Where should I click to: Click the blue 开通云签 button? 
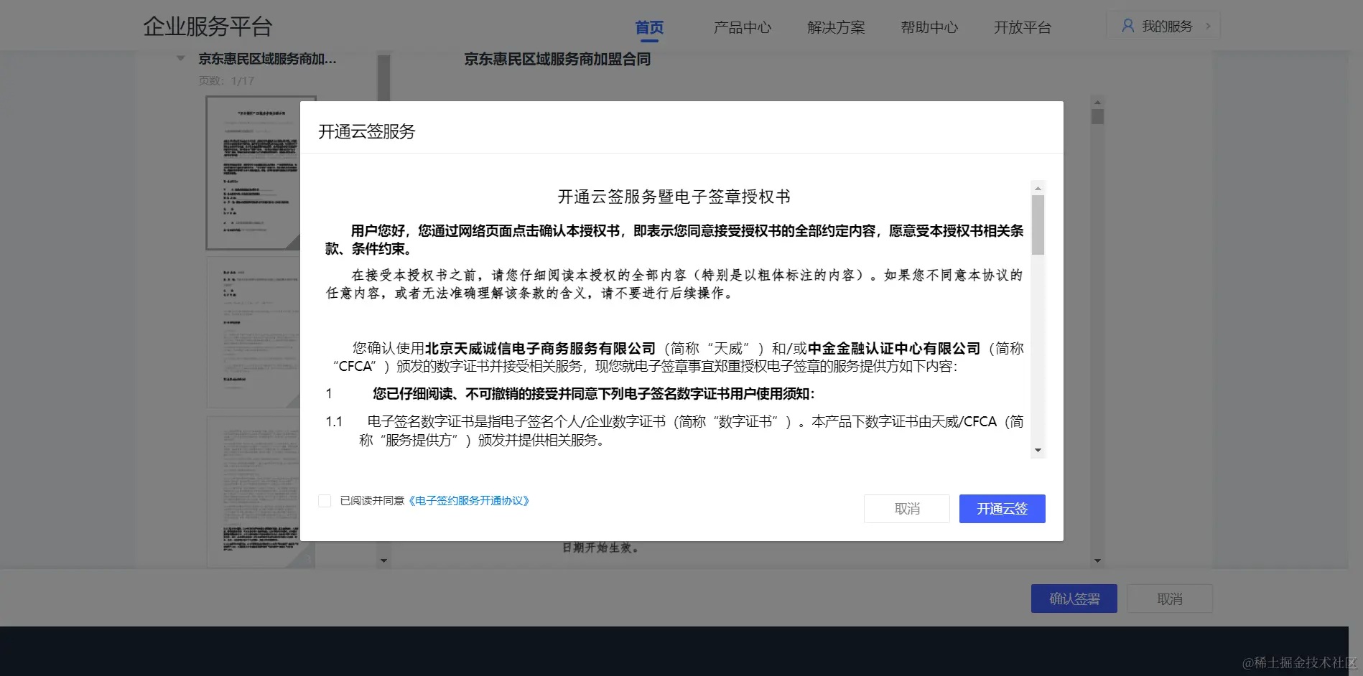coord(1003,509)
